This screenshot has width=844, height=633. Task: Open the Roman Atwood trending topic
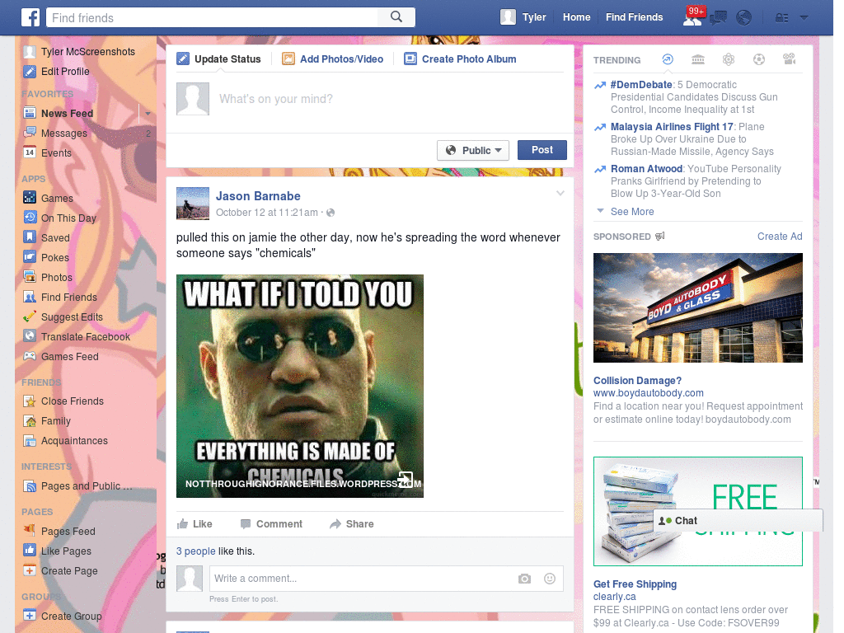coord(646,168)
